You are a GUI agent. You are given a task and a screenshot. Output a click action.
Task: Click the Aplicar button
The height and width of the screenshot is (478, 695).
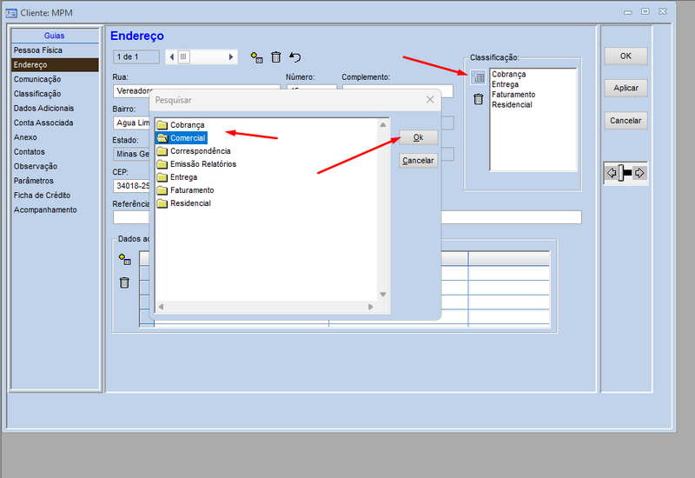click(x=625, y=89)
